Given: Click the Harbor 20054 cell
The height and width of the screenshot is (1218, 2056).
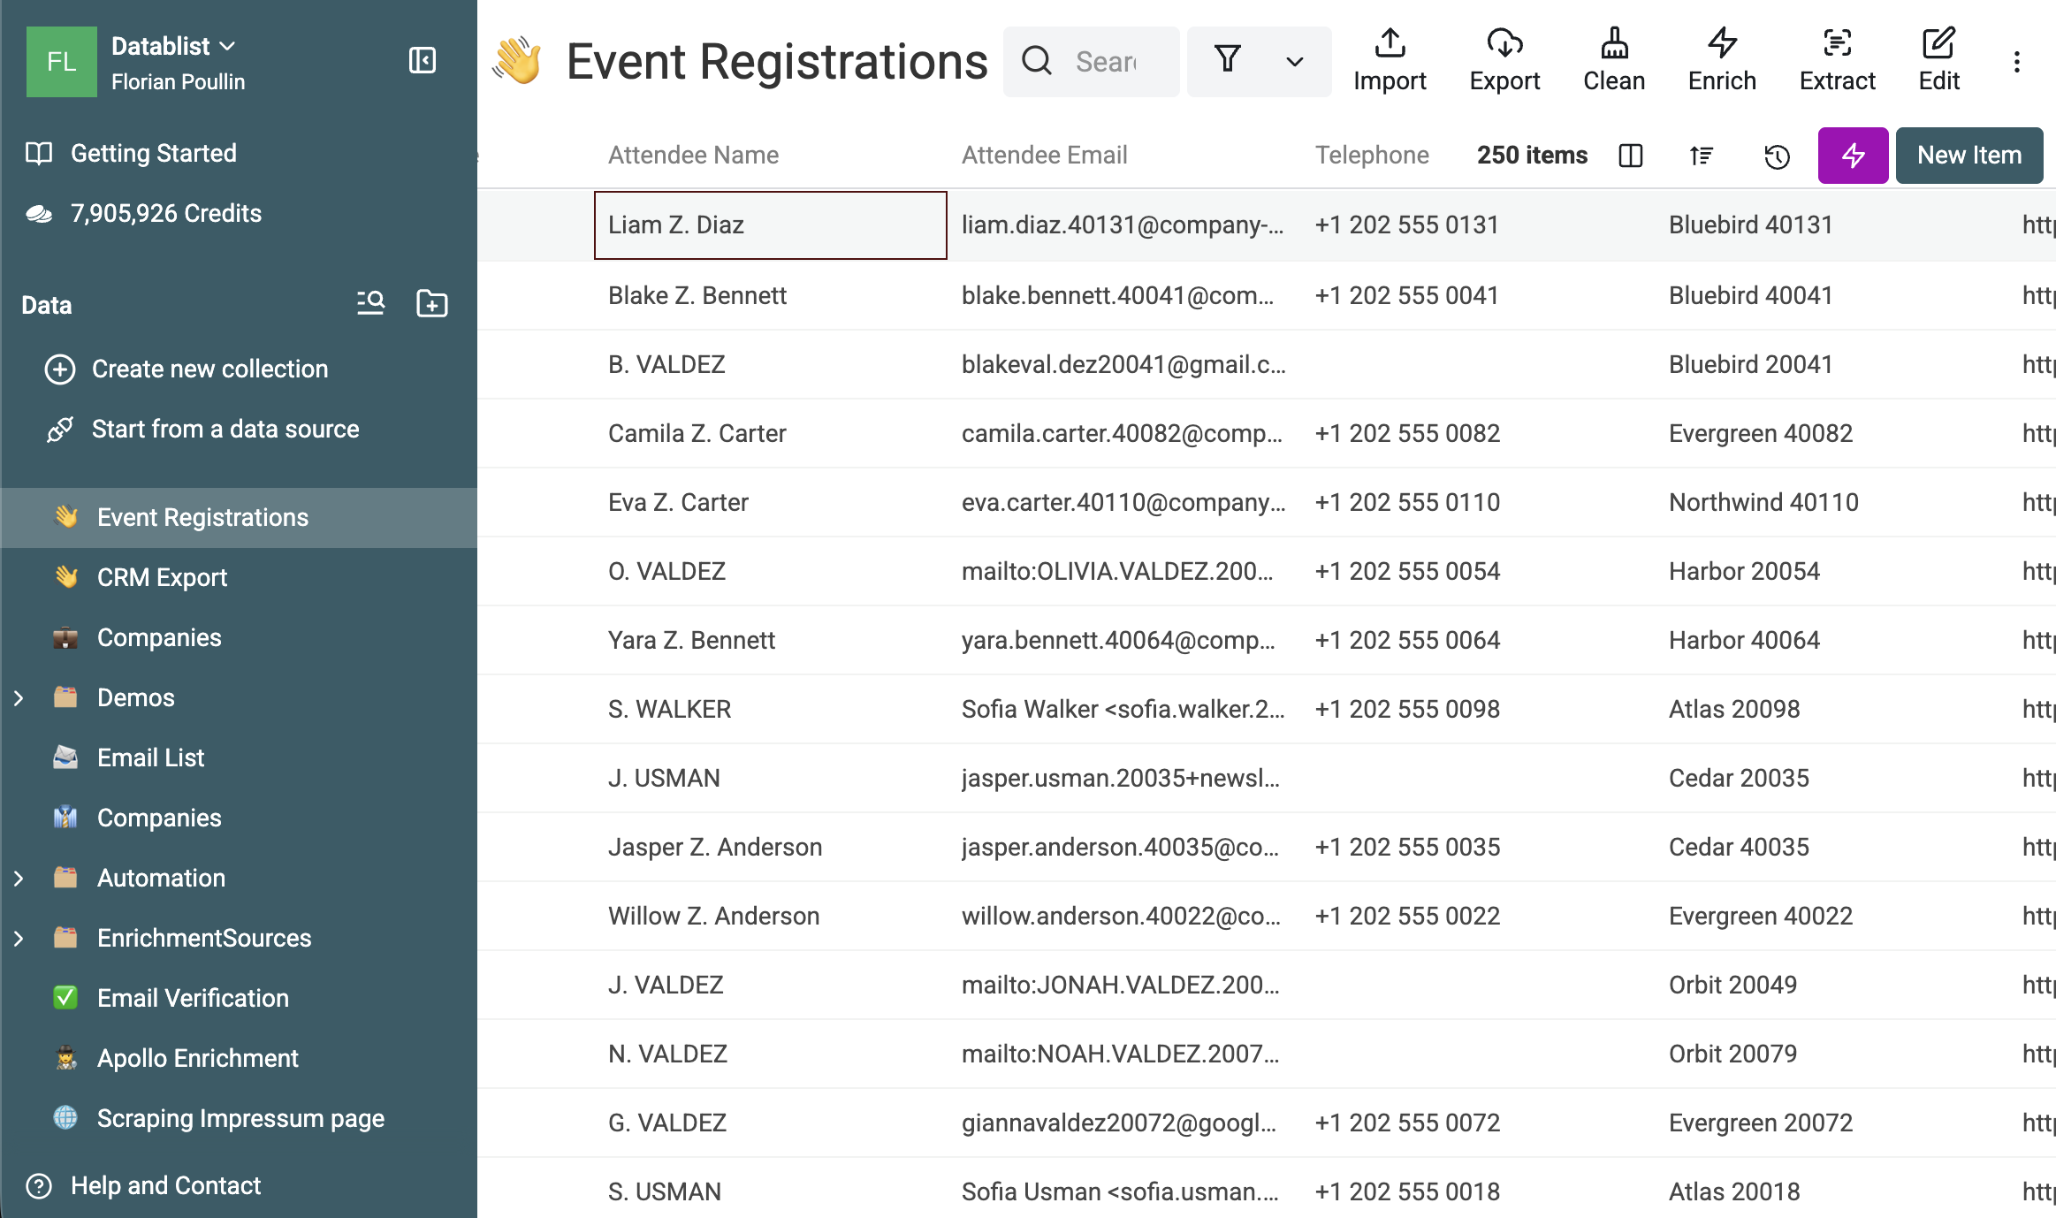Looking at the screenshot, I should tap(1831, 571).
